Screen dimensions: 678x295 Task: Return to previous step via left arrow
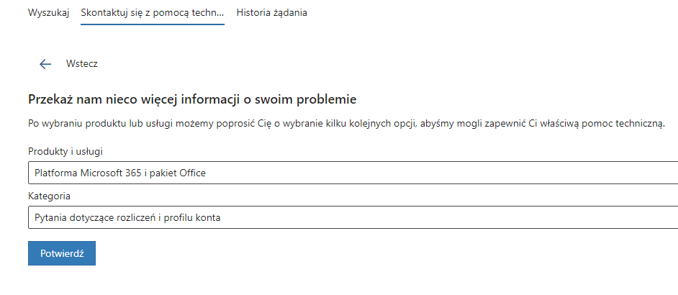click(45, 64)
